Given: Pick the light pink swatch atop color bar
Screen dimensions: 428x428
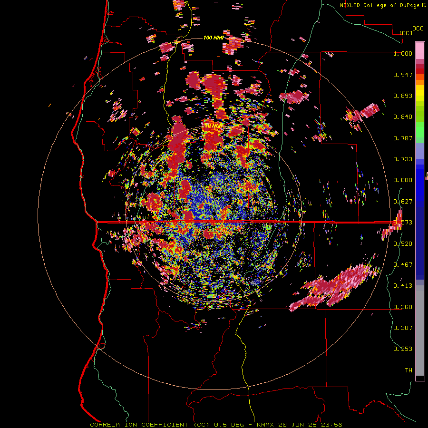Looking at the screenshot, I should (x=420, y=50).
